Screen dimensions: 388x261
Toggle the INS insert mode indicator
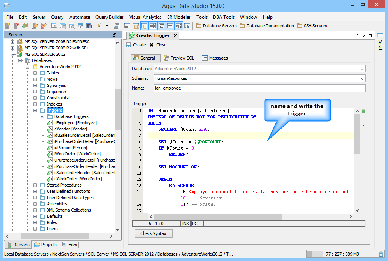[x=186, y=224]
